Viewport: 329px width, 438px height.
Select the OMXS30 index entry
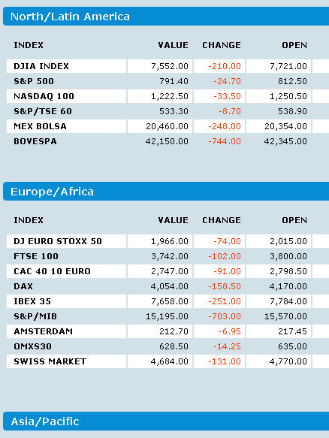[33, 346]
